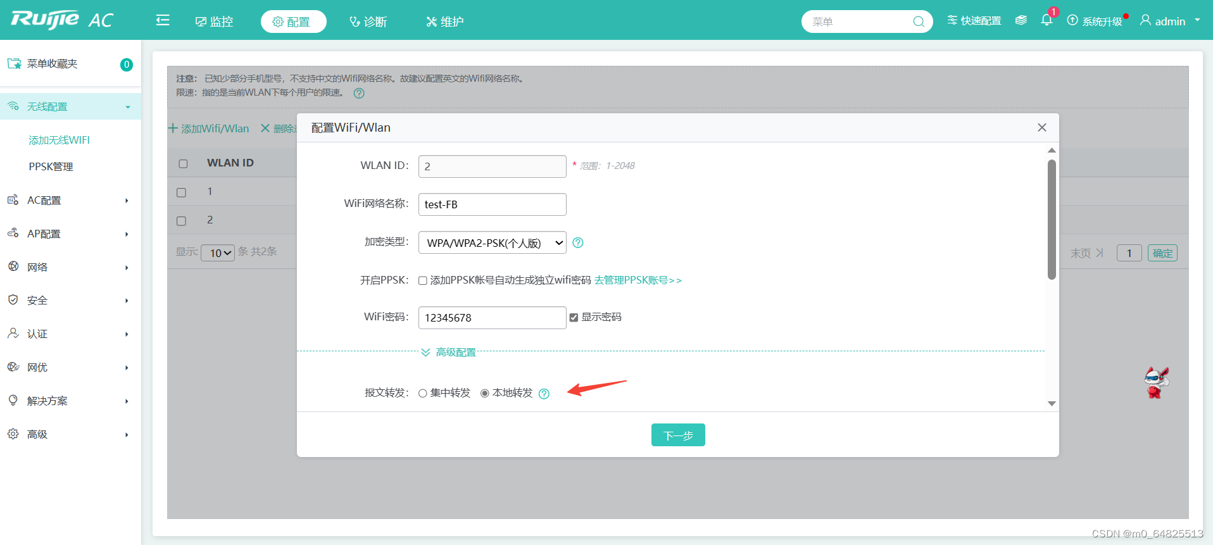This screenshot has width=1213, height=545.
Task: Click the 确定 page confirm button
Action: [1162, 253]
